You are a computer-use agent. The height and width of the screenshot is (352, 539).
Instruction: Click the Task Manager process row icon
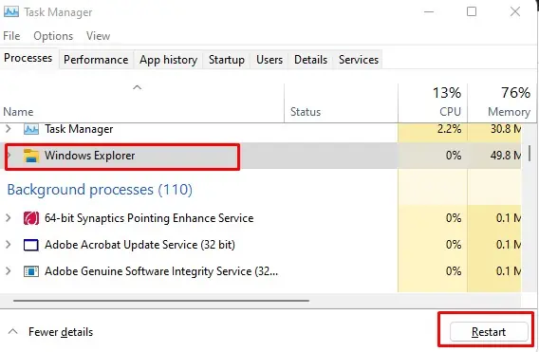point(31,129)
